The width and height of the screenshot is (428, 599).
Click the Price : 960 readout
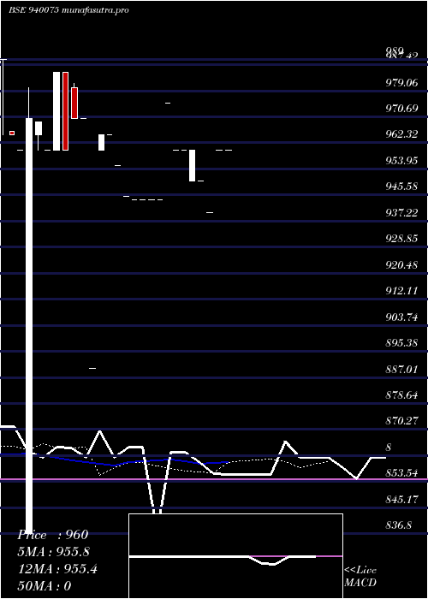point(53,535)
